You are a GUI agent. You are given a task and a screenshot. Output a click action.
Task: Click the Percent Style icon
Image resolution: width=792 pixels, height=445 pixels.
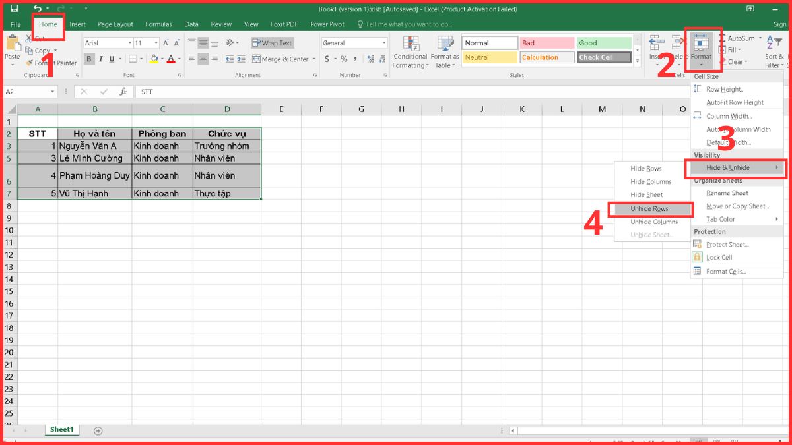tap(344, 59)
